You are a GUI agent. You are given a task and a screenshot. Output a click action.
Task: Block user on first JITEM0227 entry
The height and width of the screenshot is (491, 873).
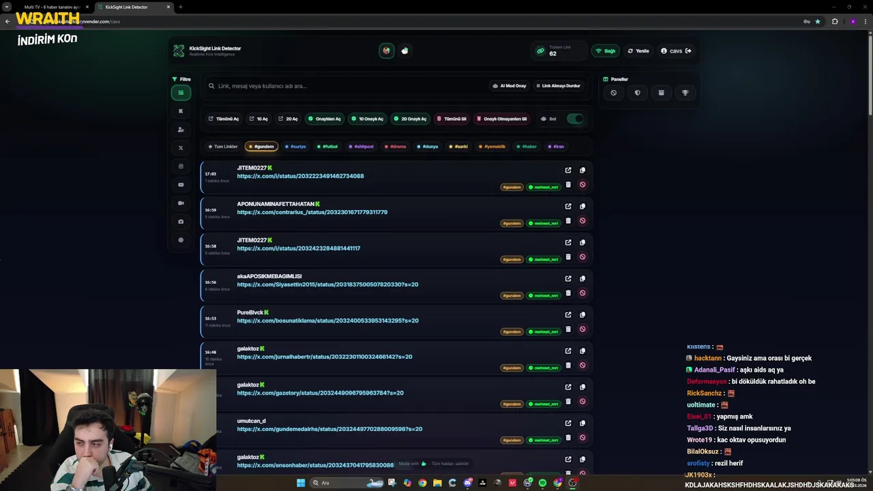click(582, 184)
